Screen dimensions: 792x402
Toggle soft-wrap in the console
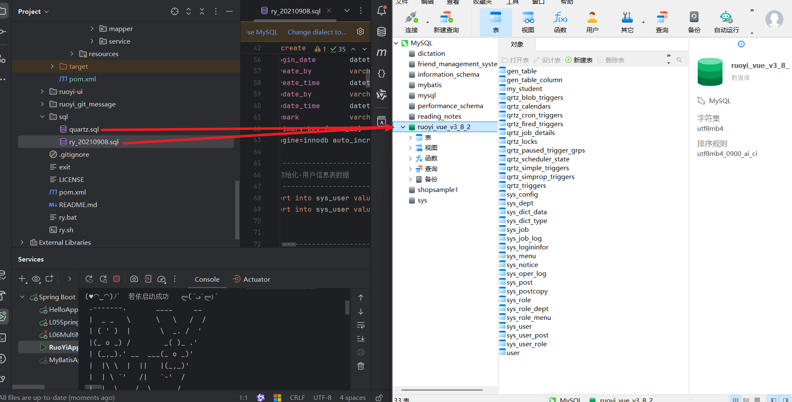coord(361,325)
